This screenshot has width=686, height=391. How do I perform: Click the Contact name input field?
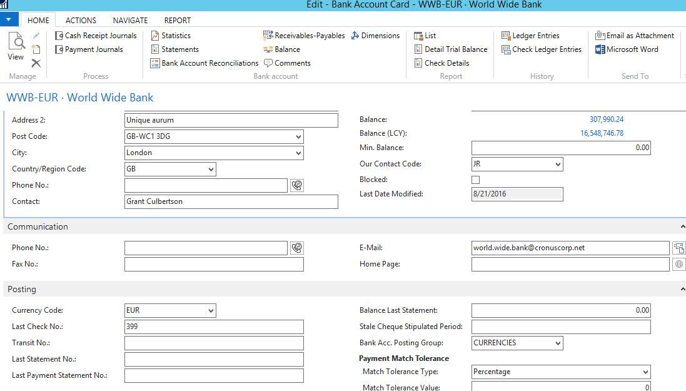(x=231, y=201)
